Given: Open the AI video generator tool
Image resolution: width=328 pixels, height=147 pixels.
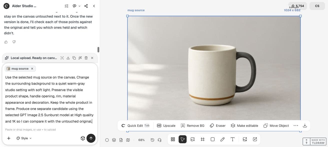Looking at the screenshot, I should (x=255, y=139).
